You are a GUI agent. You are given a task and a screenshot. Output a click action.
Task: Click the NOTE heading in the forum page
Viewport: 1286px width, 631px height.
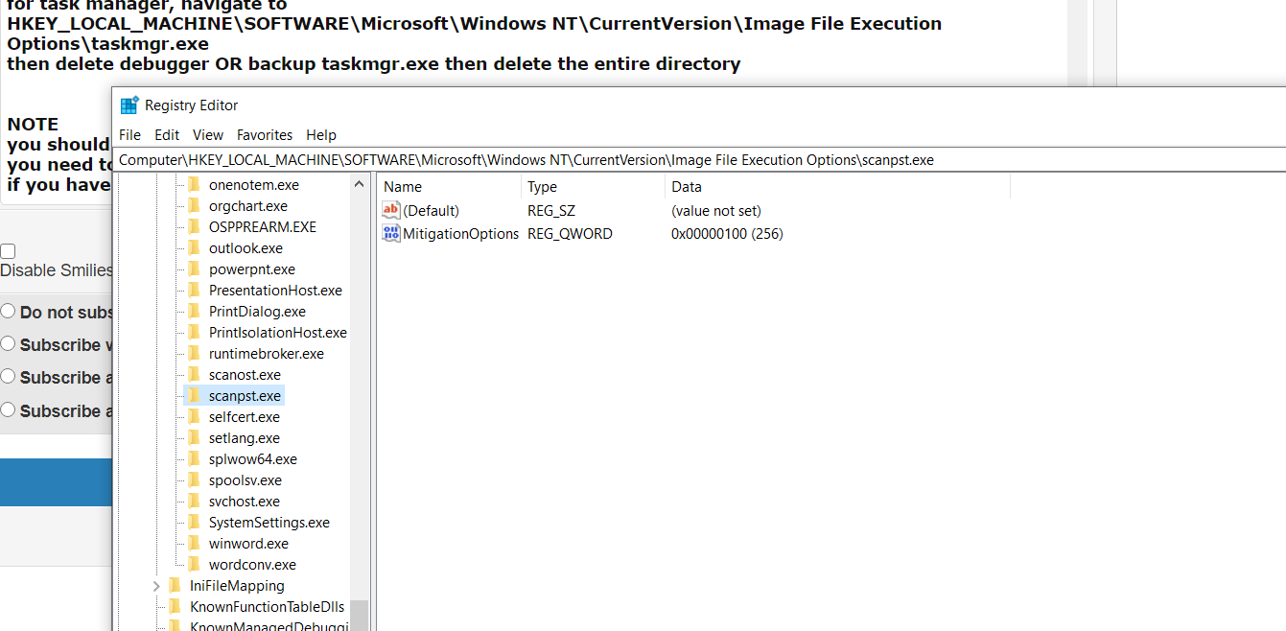point(33,124)
